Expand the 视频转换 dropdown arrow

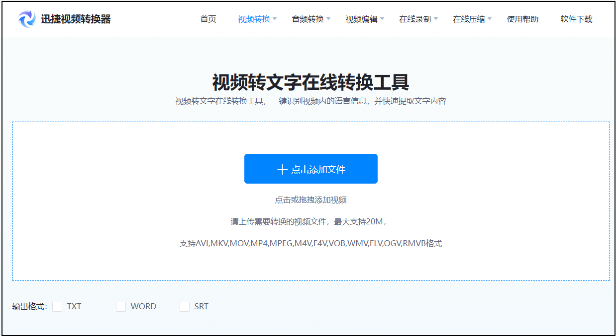[275, 19]
